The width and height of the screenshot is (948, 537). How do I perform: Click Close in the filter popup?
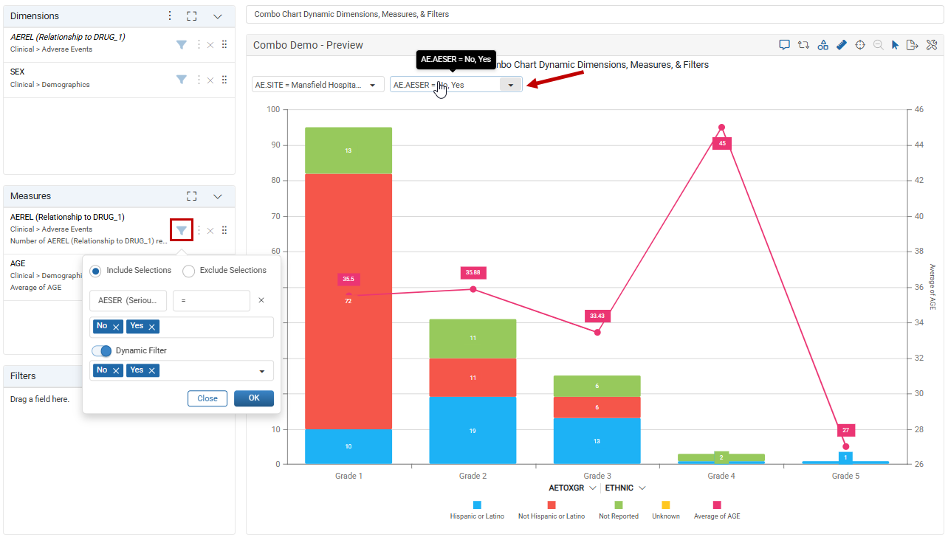point(207,398)
